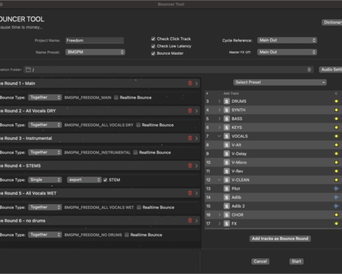This screenshot has height=274, width=342.
Task: Solo the VOCALS track
Action: pyautogui.click(x=226, y=136)
